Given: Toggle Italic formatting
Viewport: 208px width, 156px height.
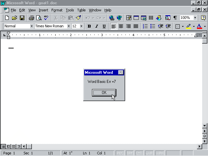Looking at the screenshot, I should pyautogui.click(x=97, y=26).
